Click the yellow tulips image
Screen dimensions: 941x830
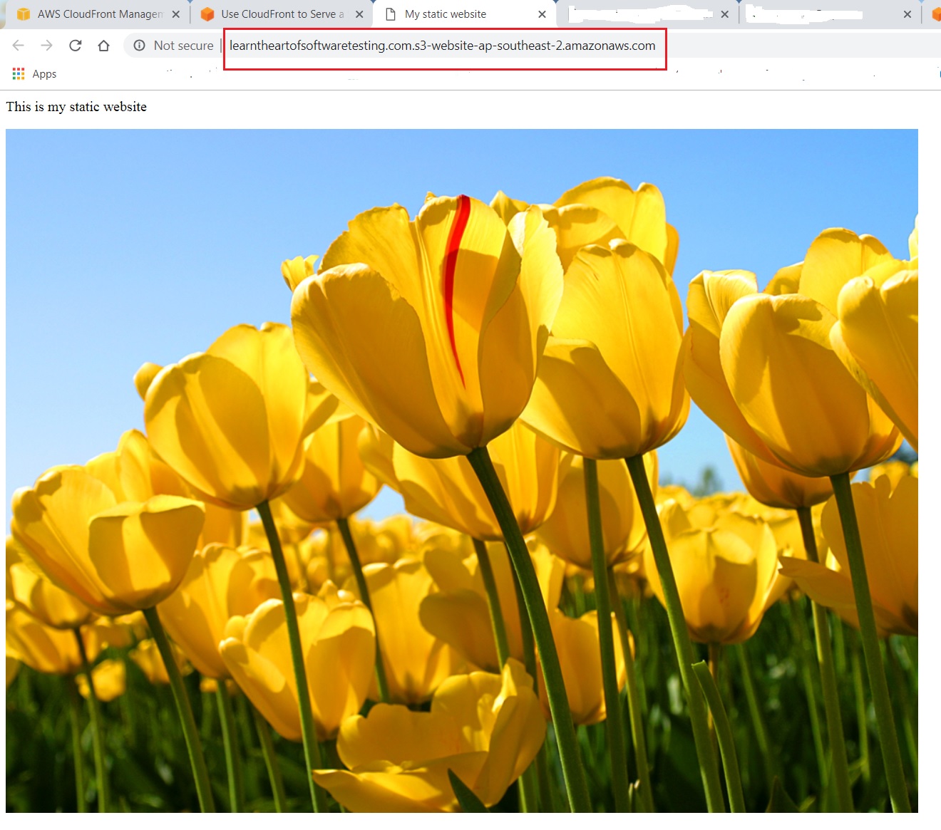point(461,470)
